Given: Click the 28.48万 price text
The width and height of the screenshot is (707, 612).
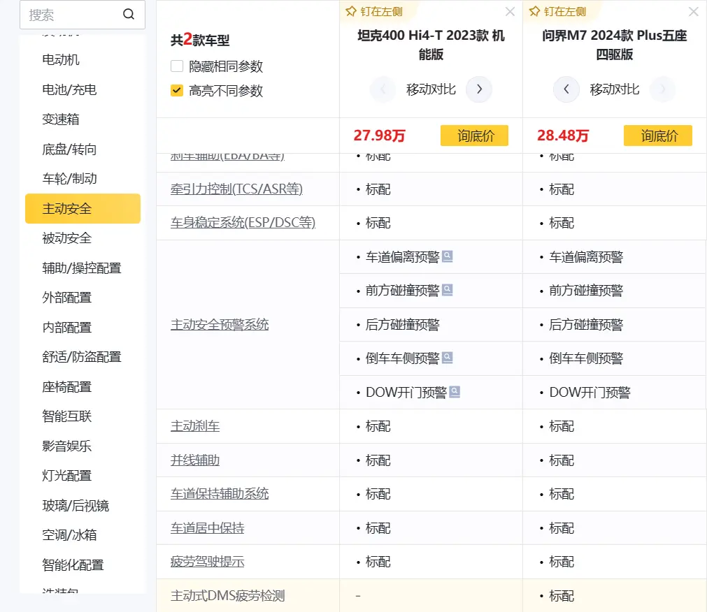Looking at the screenshot, I should click(x=563, y=136).
